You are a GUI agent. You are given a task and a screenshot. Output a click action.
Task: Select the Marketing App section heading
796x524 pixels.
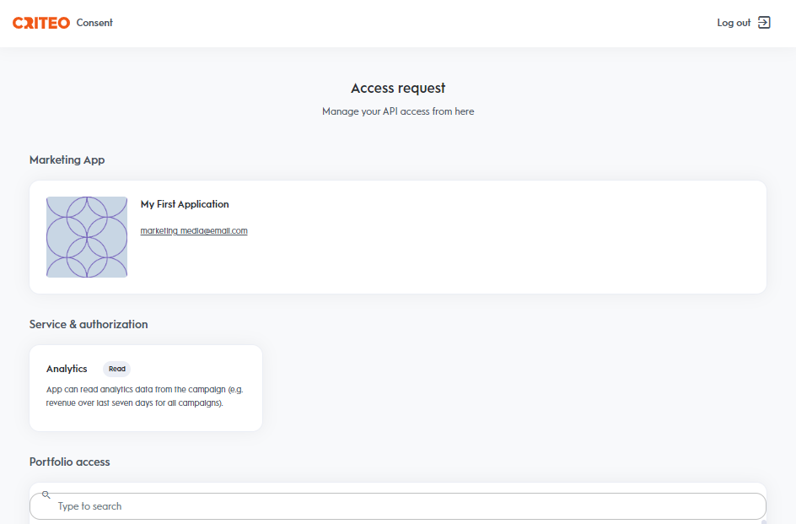(x=67, y=160)
